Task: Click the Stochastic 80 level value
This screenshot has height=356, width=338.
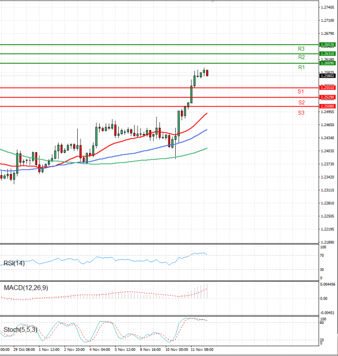Action: tap(322, 322)
